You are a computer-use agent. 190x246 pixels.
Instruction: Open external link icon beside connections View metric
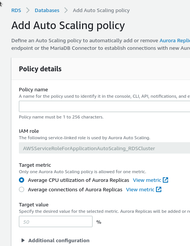159,189
